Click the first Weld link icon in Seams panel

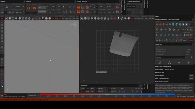(2, 12)
